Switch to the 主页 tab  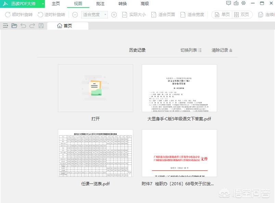[56, 4]
